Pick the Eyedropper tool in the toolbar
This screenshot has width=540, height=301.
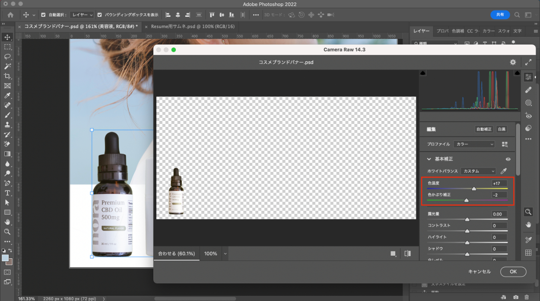[x=7, y=95]
